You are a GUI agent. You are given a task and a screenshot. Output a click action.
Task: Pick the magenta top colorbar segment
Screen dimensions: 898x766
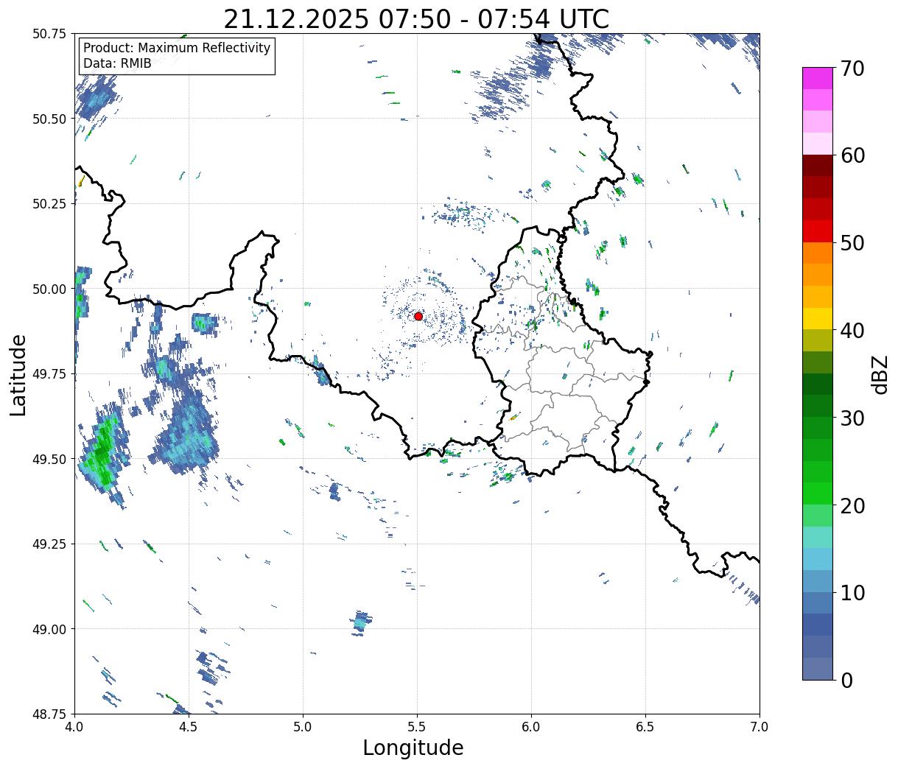(818, 78)
